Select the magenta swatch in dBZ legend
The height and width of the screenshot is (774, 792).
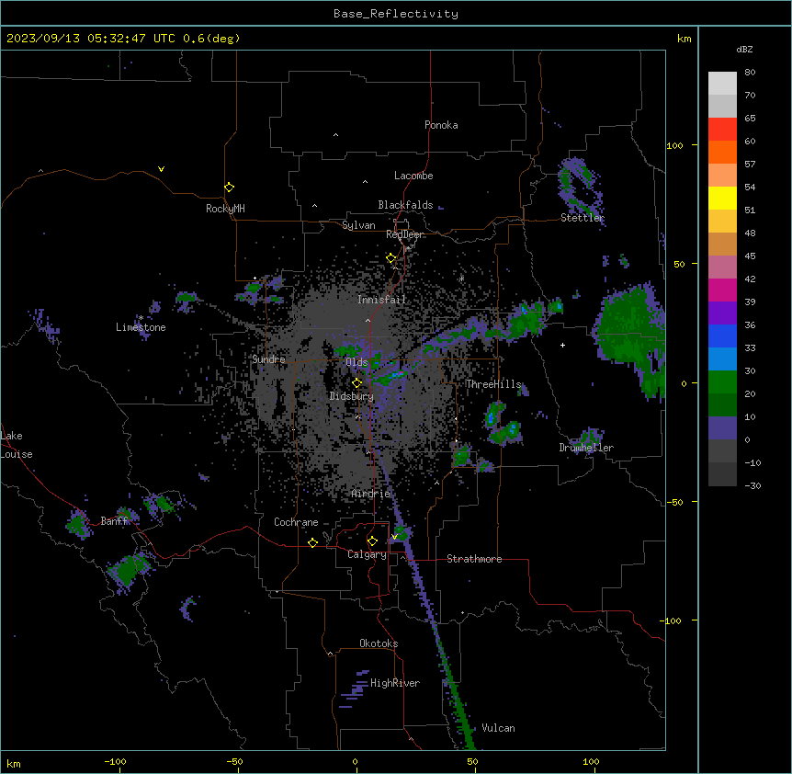722,290
